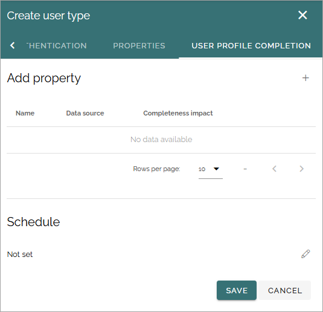Go to the previous table page

[x=274, y=169]
